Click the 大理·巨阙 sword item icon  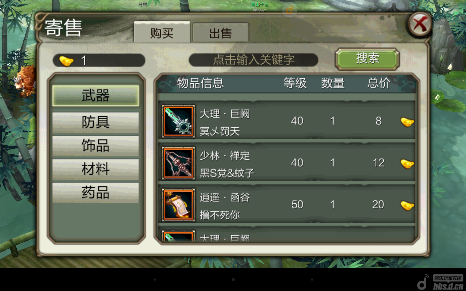pyautogui.click(x=178, y=121)
